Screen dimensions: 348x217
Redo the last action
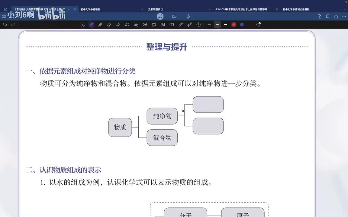(x=13, y=25)
